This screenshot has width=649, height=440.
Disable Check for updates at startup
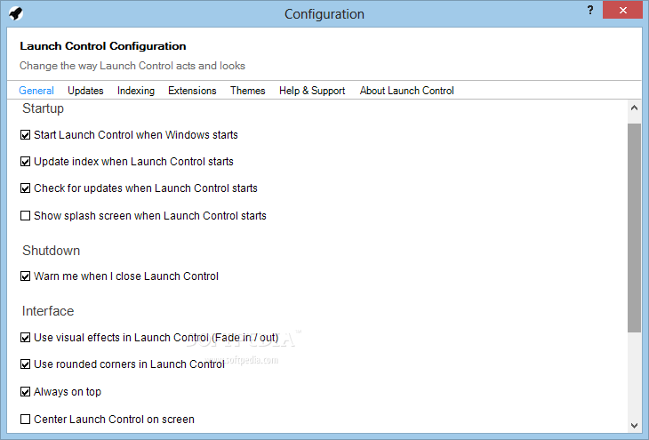pos(25,188)
